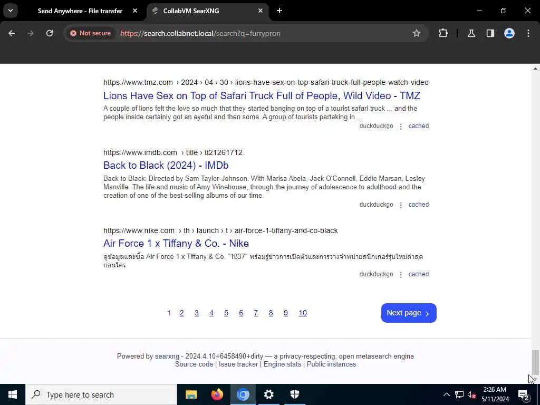This screenshot has width=540, height=405.
Task: Open the options dots for Nike result
Action: tap(401, 275)
